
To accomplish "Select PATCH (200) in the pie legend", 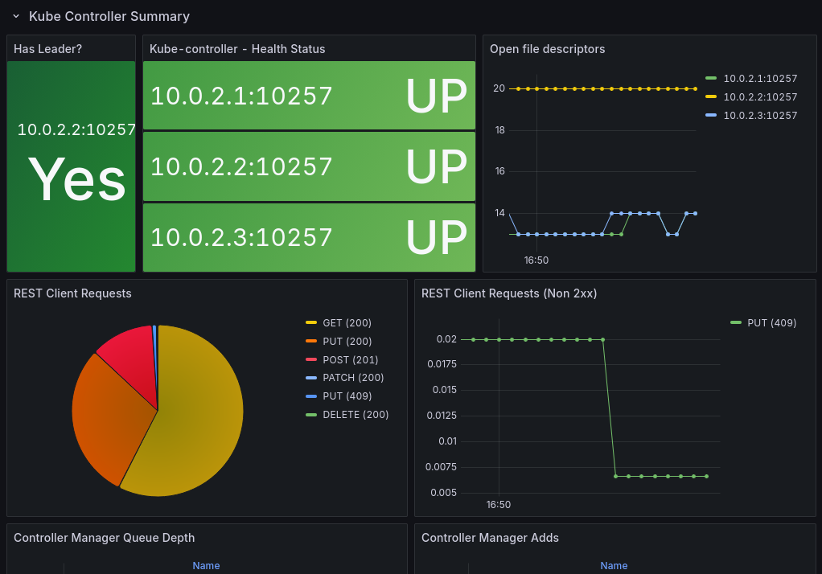I will [353, 377].
